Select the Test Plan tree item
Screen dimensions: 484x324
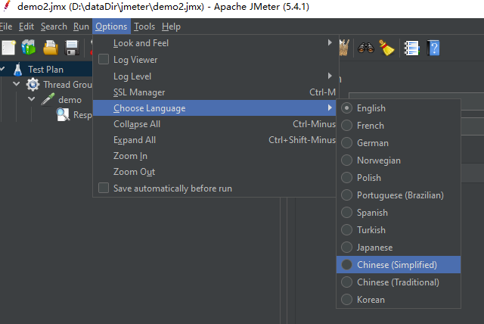click(45, 70)
